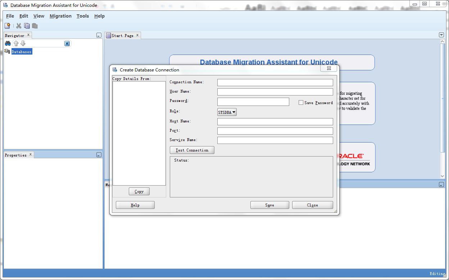
Task: Minimize the Navigator panel
Action: click(x=99, y=35)
